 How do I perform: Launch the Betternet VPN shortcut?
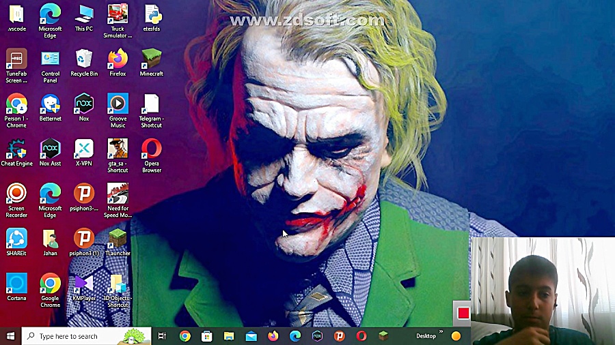[50, 108]
